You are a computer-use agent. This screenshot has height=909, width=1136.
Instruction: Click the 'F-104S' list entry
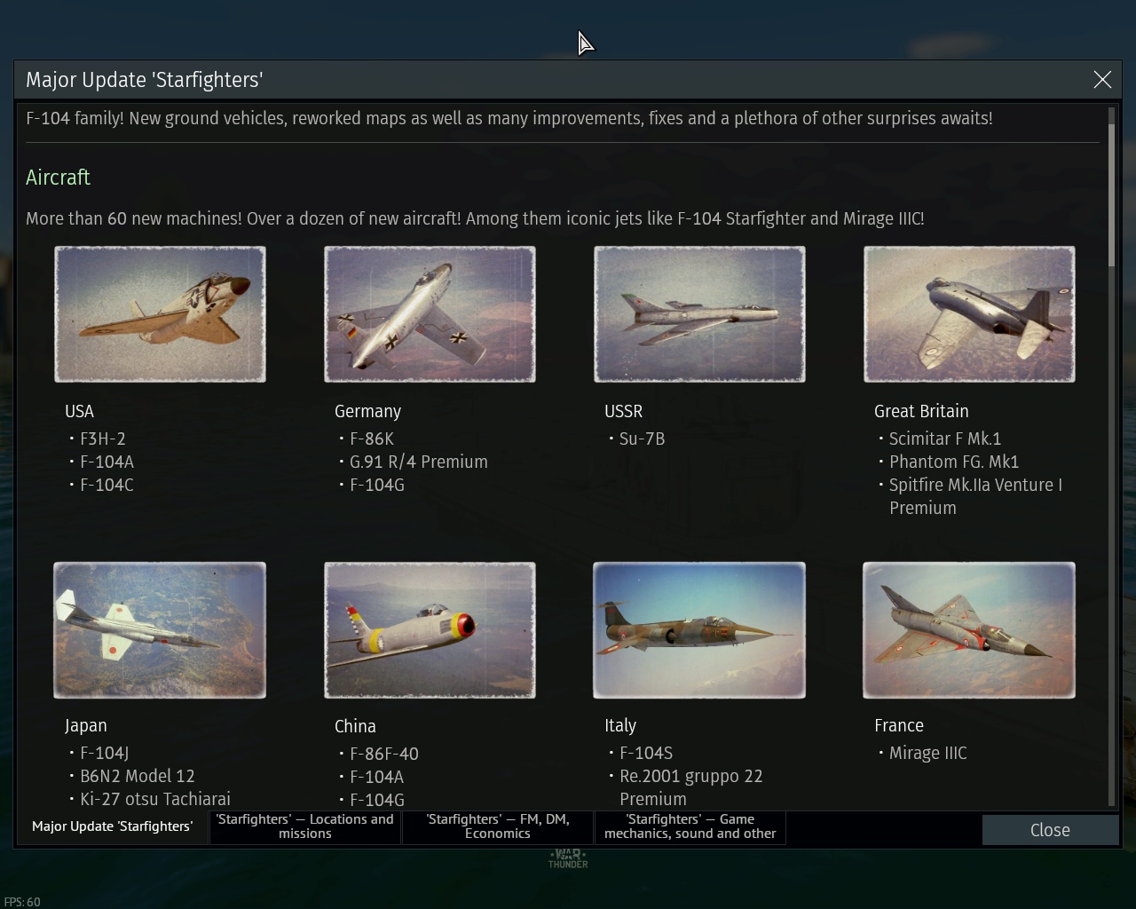646,753
